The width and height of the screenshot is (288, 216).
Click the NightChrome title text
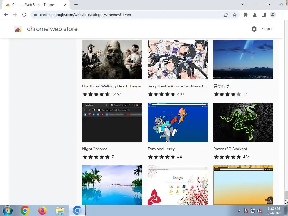95,149
